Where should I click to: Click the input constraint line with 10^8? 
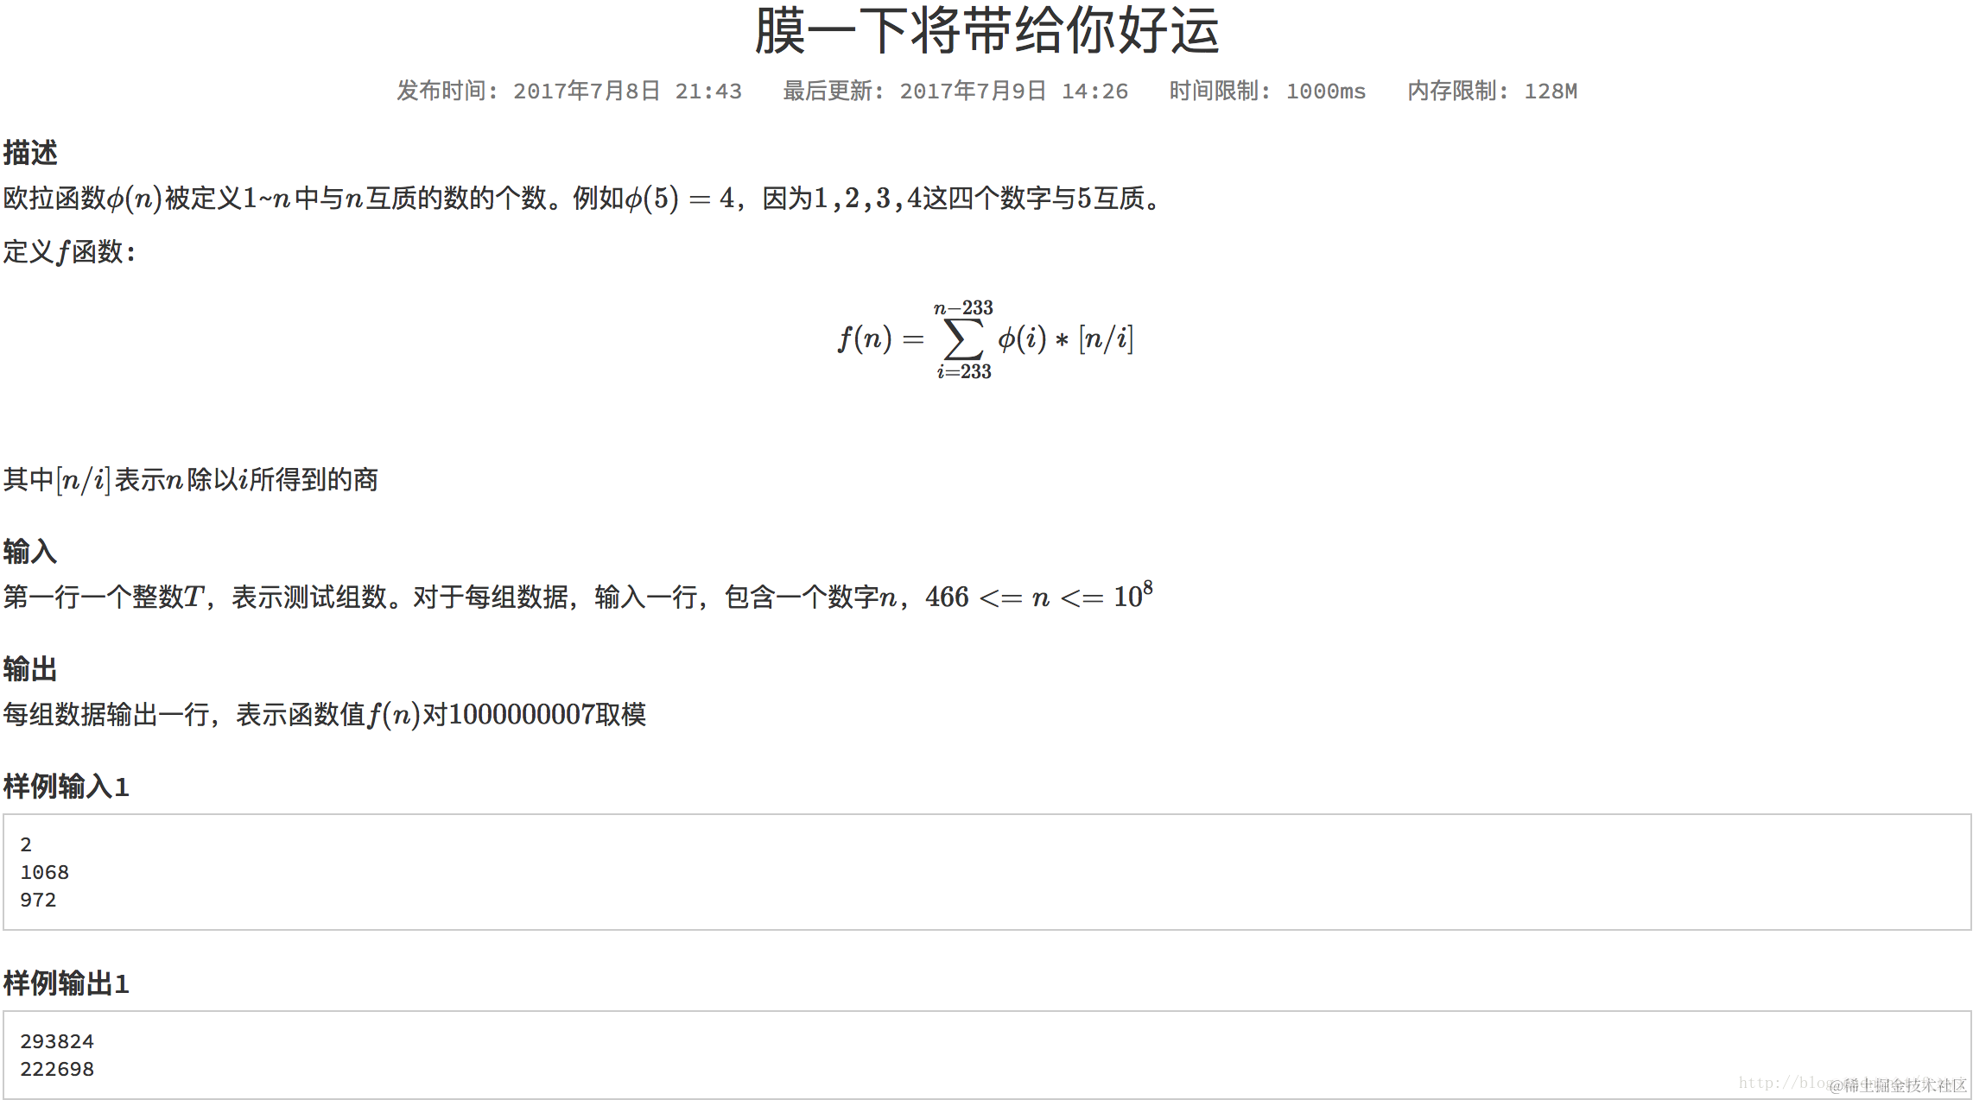(577, 597)
